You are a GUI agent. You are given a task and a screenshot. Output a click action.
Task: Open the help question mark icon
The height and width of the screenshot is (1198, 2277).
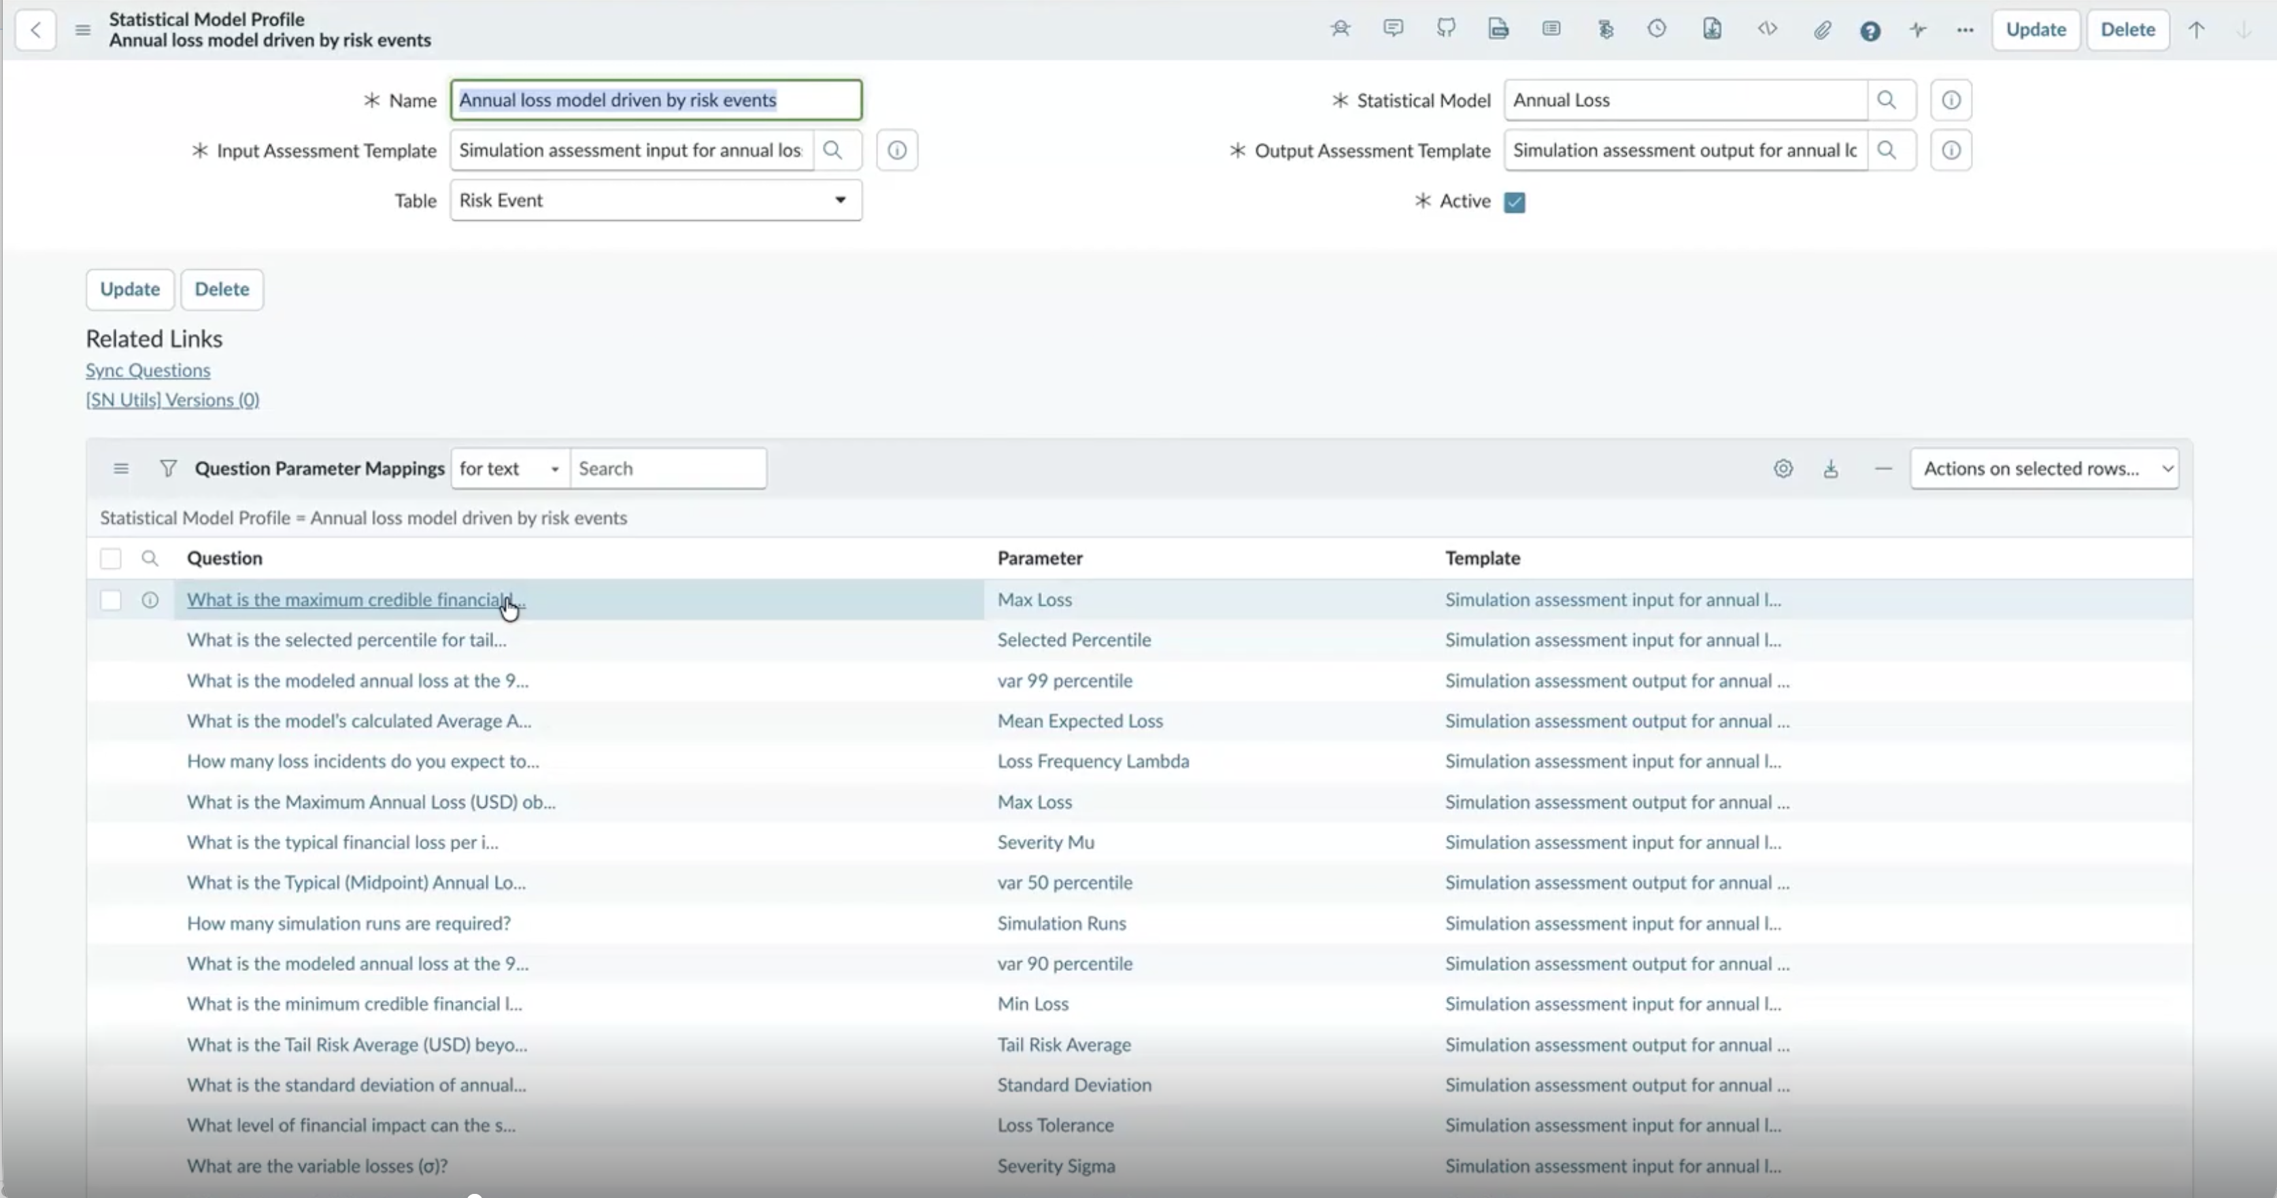tap(1870, 31)
